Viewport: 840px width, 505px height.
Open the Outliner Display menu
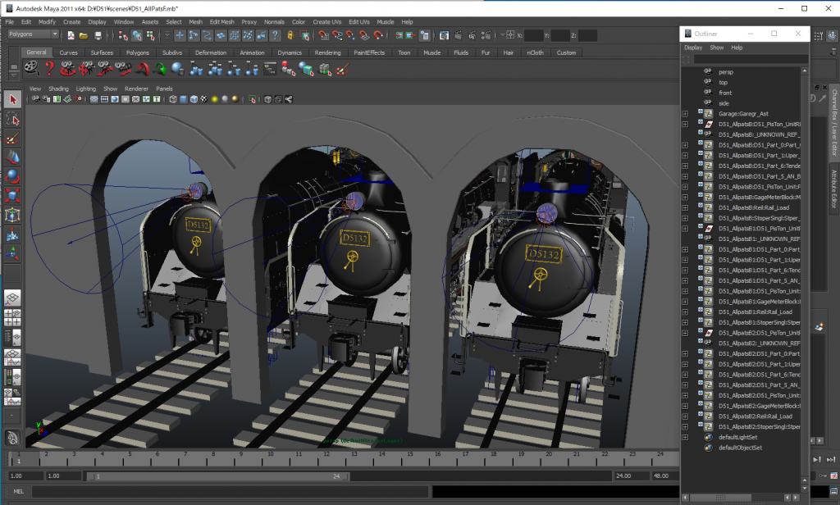[692, 48]
